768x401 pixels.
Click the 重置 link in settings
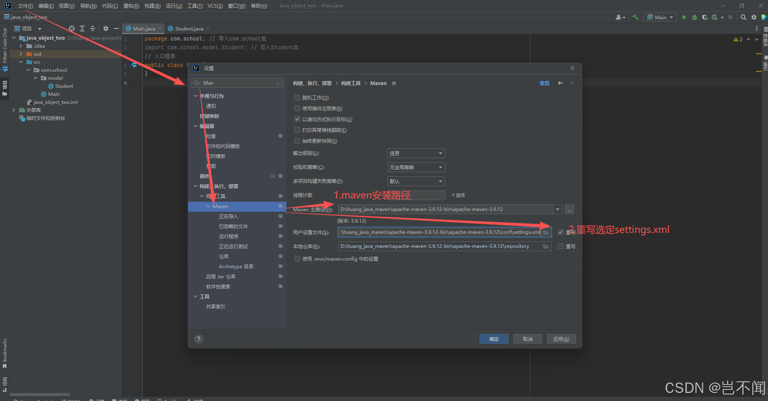544,83
